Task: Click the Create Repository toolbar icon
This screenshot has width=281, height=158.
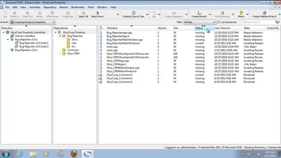Action: 174,14
